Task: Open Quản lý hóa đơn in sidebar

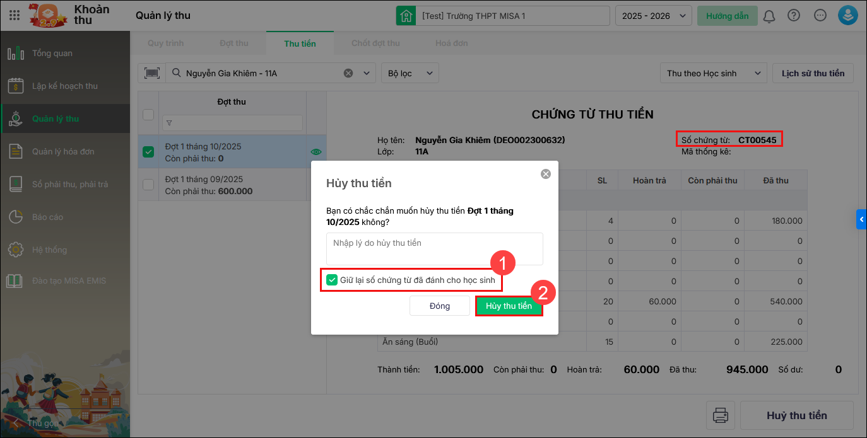Action: 65,151
